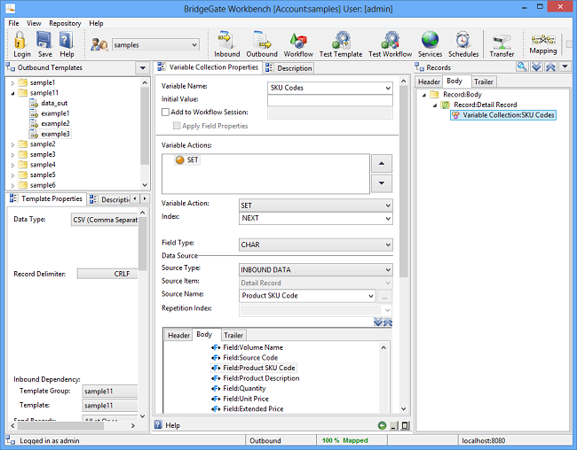Image resolution: width=577 pixels, height=450 pixels.
Task: Open Services globe icon
Action: point(430,43)
